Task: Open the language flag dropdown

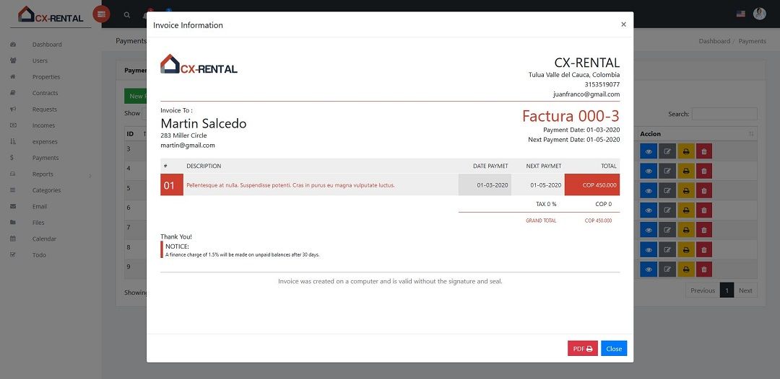Action: coord(740,14)
